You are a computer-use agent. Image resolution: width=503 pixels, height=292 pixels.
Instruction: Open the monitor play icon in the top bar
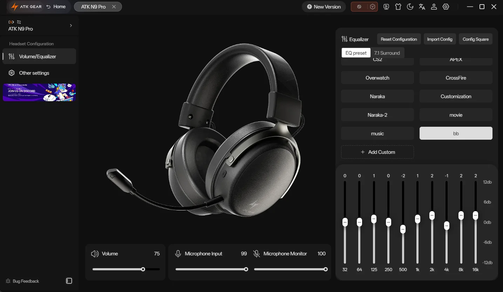(386, 7)
